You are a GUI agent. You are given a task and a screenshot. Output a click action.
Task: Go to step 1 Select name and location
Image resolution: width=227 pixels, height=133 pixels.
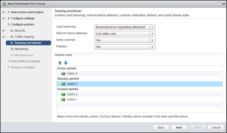(26, 12)
